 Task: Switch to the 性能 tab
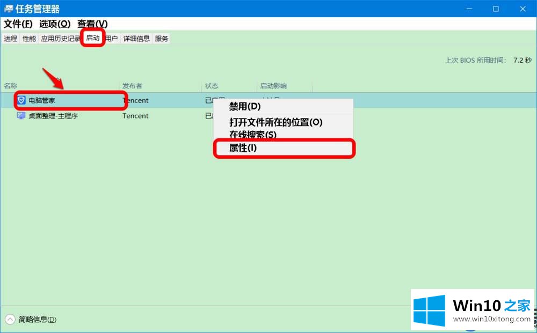pyautogui.click(x=29, y=39)
